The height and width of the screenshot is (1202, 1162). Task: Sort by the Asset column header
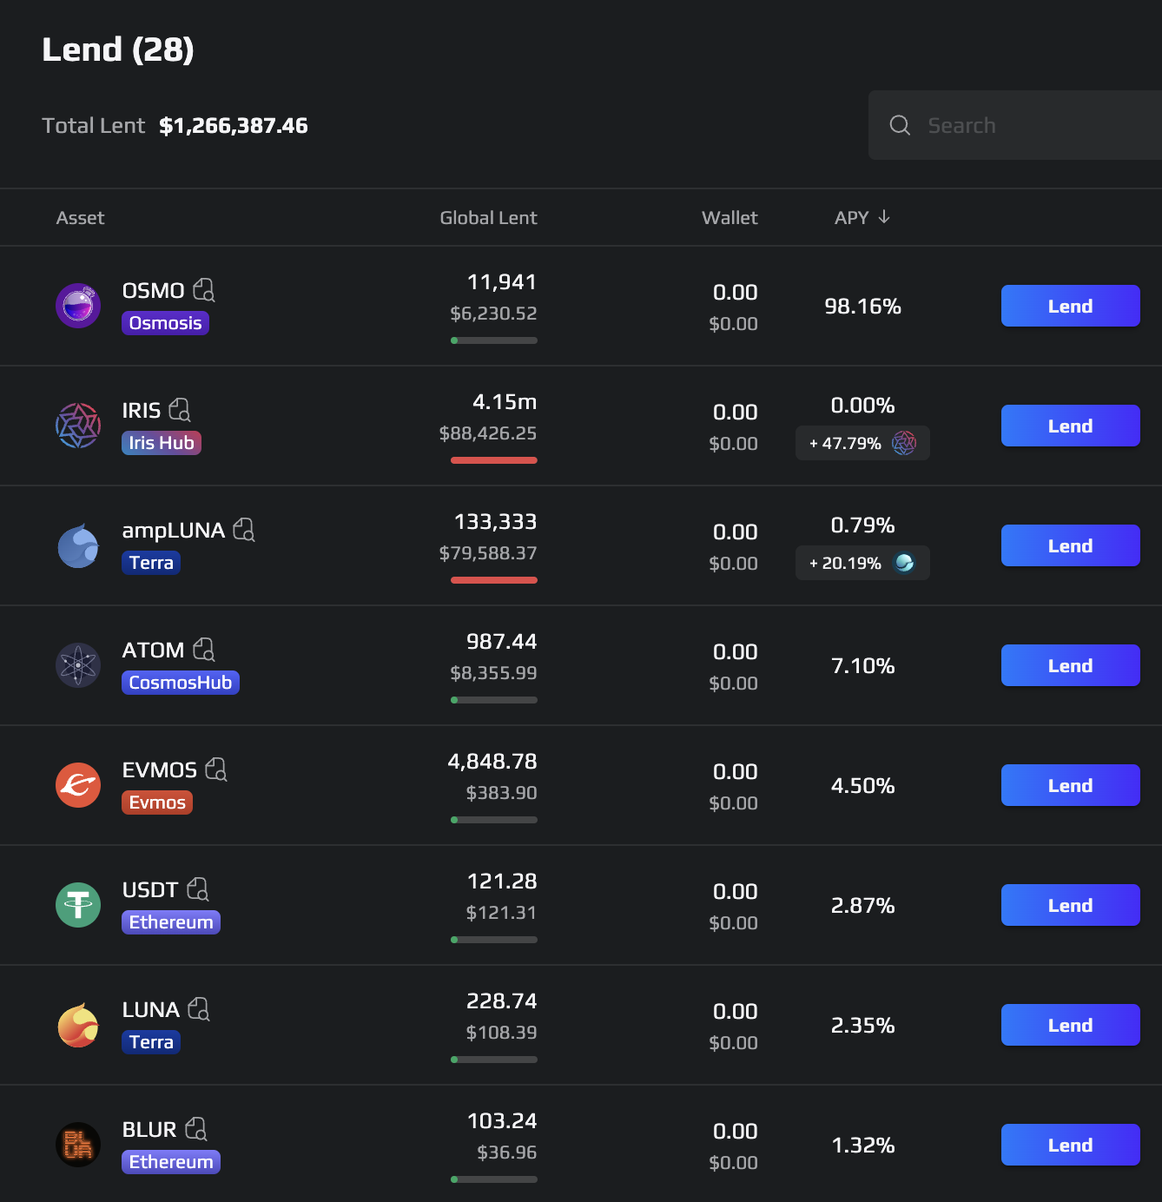point(80,218)
